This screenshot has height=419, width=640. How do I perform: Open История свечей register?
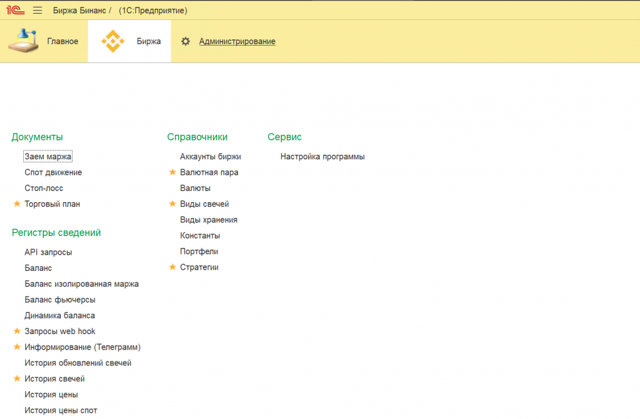55,379
